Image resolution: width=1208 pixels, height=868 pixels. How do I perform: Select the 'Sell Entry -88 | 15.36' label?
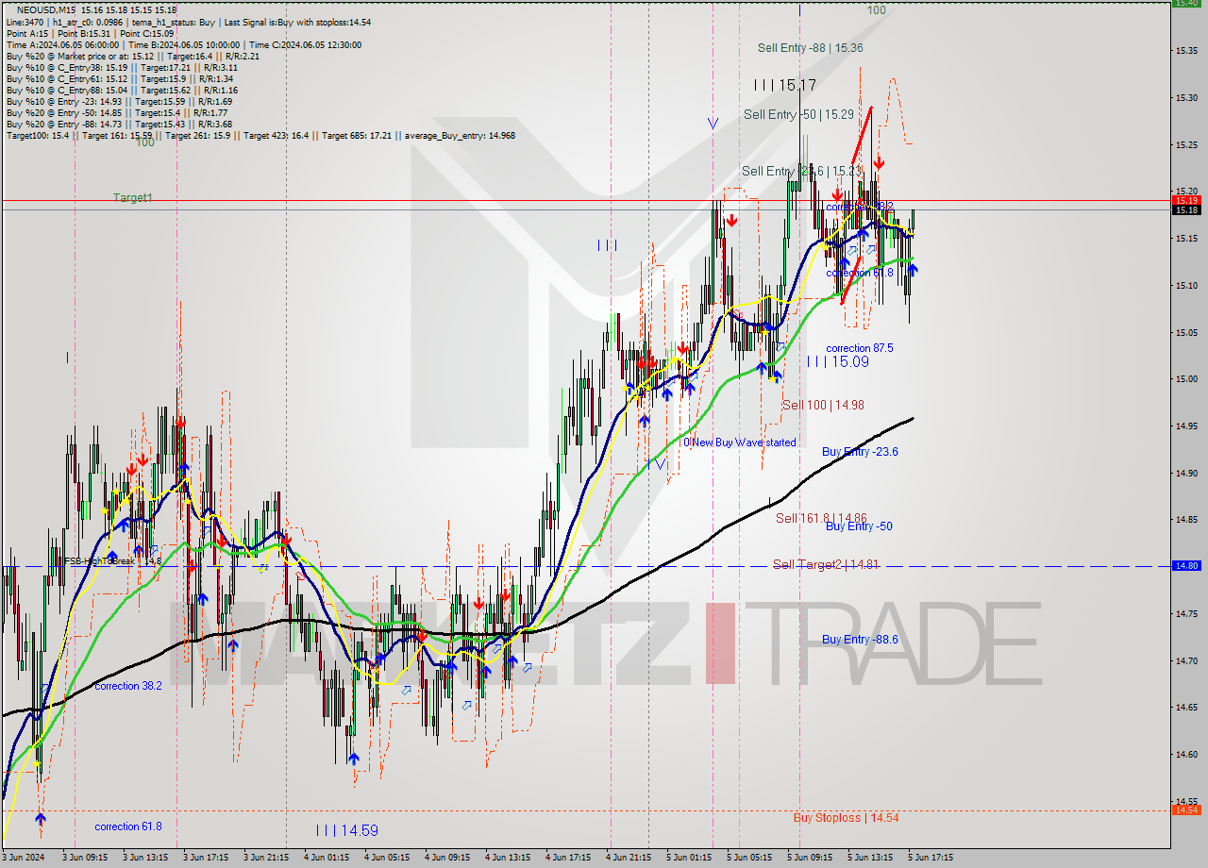point(810,47)
